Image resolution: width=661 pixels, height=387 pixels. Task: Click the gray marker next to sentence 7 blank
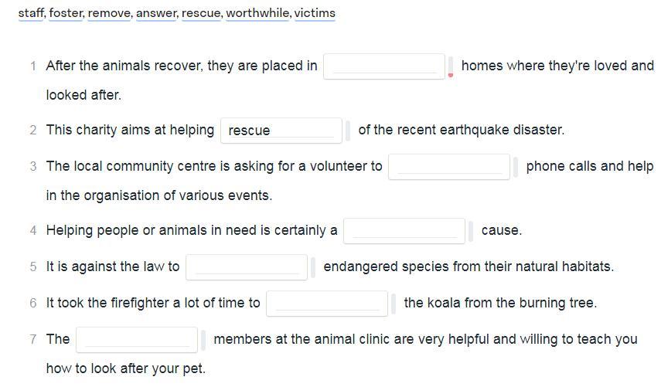tap(203, 340)
